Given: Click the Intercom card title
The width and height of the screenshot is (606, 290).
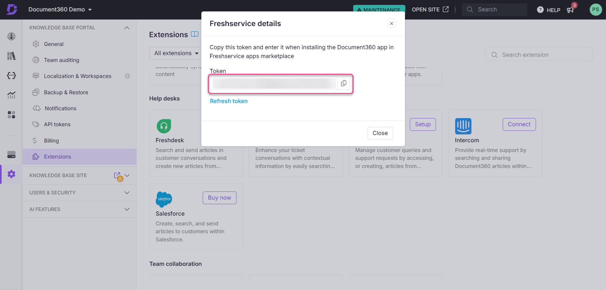Looking at the screenshot, I should pos(467,140).
